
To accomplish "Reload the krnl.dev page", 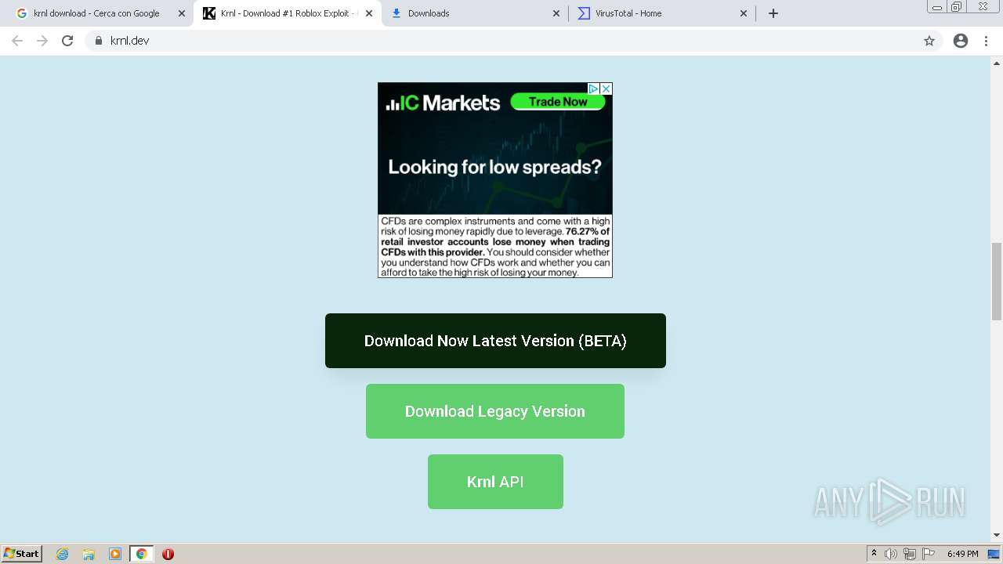I will [67, 41].
